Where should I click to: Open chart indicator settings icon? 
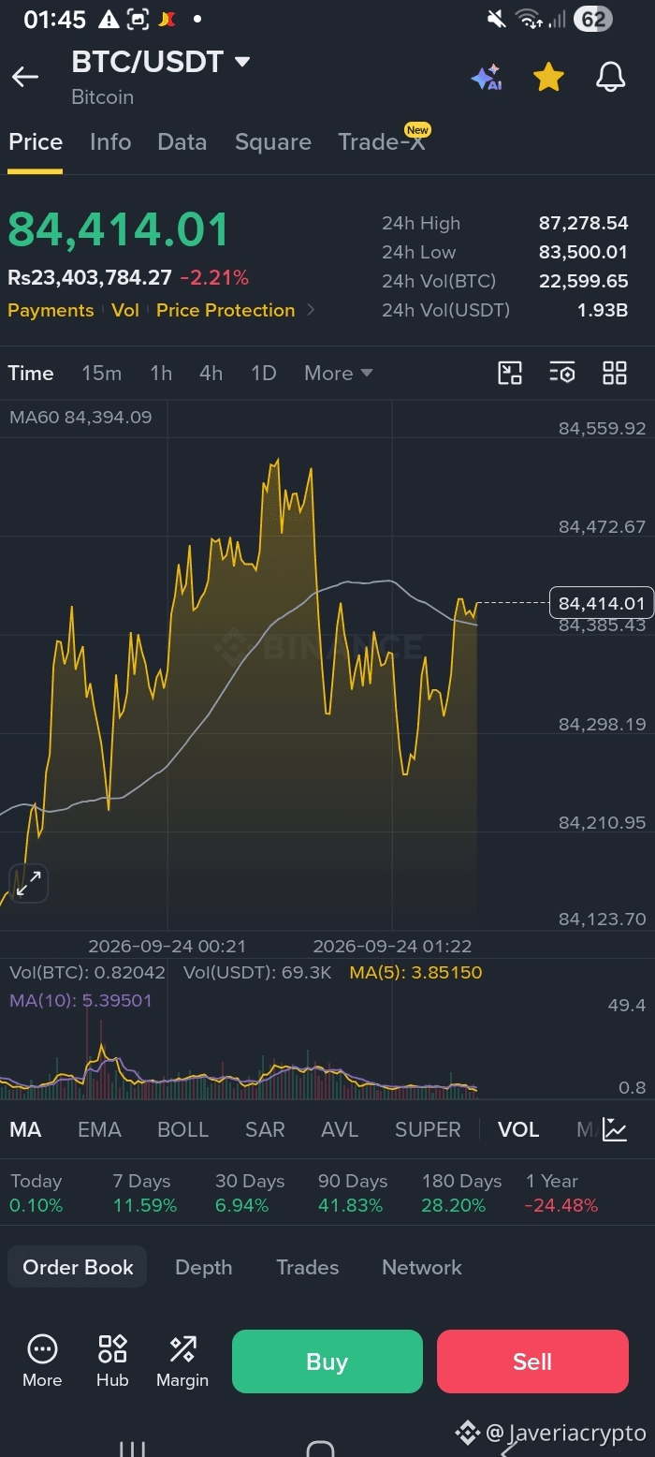coord(562,373)
